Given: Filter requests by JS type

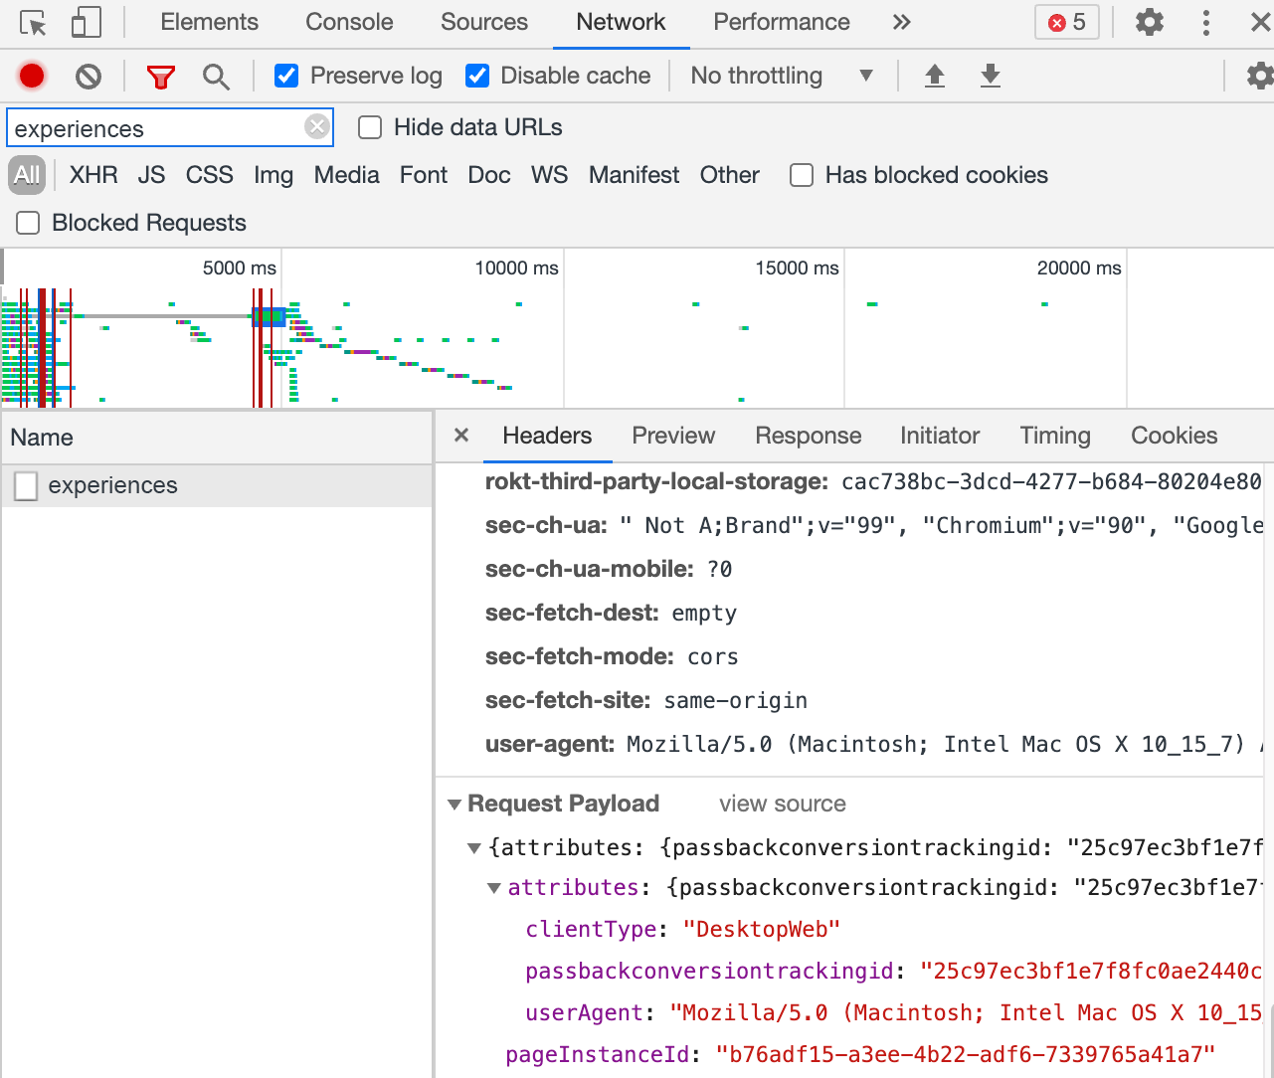Looking at the screenshot, I should click(x=151, y=175).
